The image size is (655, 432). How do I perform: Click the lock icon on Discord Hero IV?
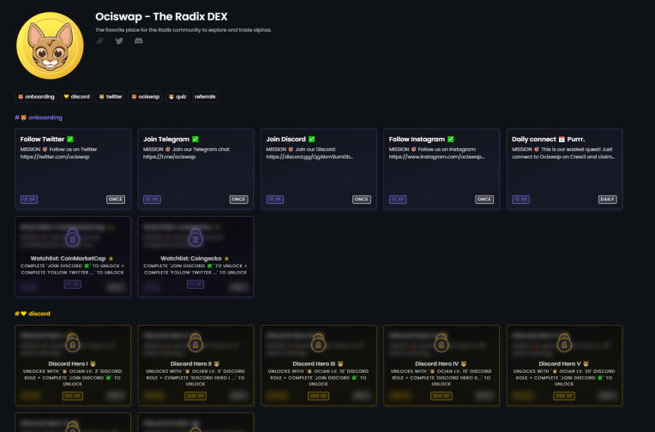click(442, 343)
